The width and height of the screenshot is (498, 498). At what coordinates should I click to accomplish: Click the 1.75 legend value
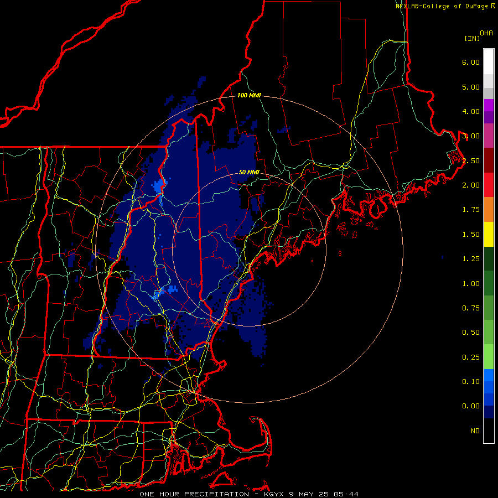[x=471, y=210]
